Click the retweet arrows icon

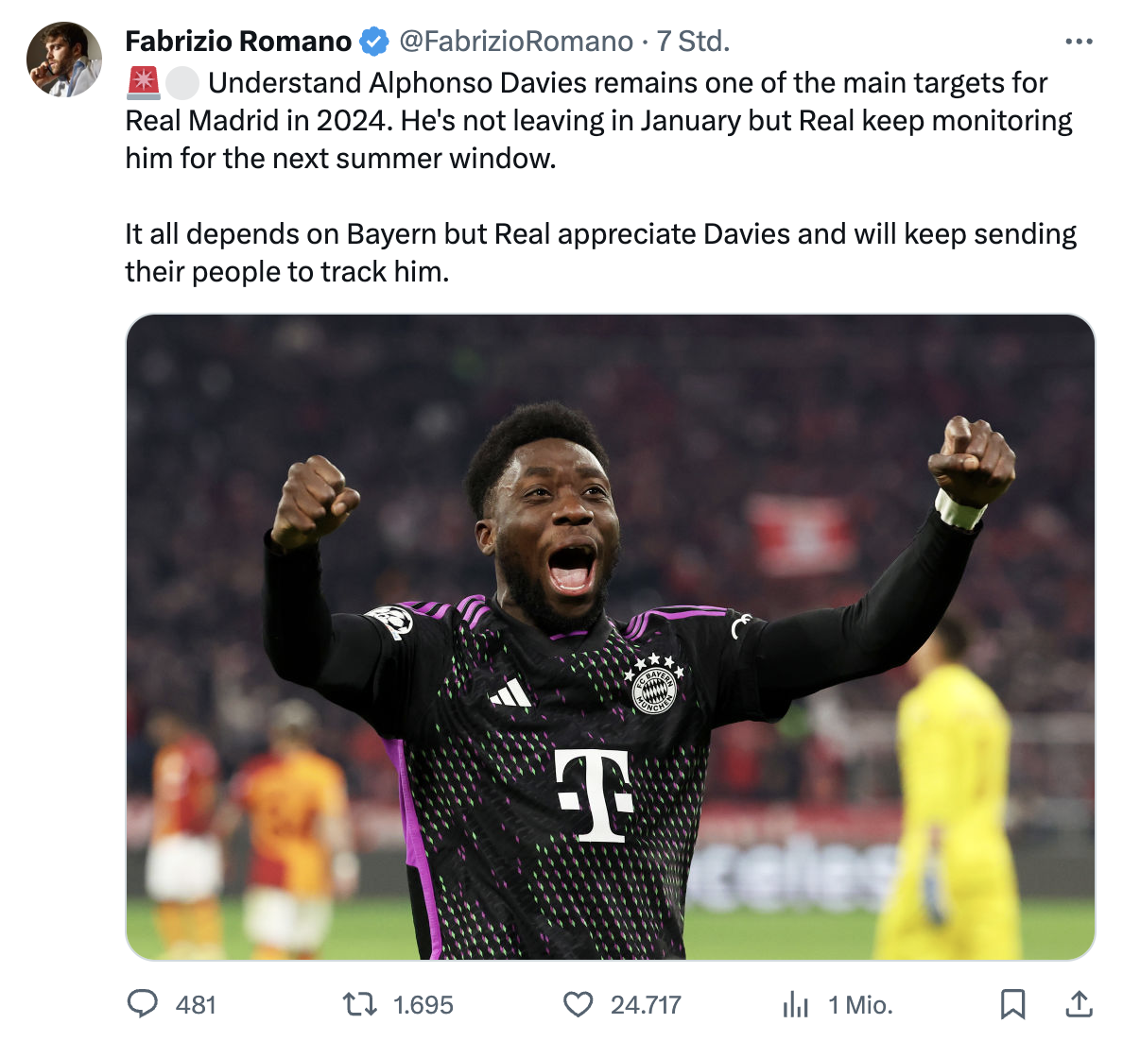click(359, 1004)
